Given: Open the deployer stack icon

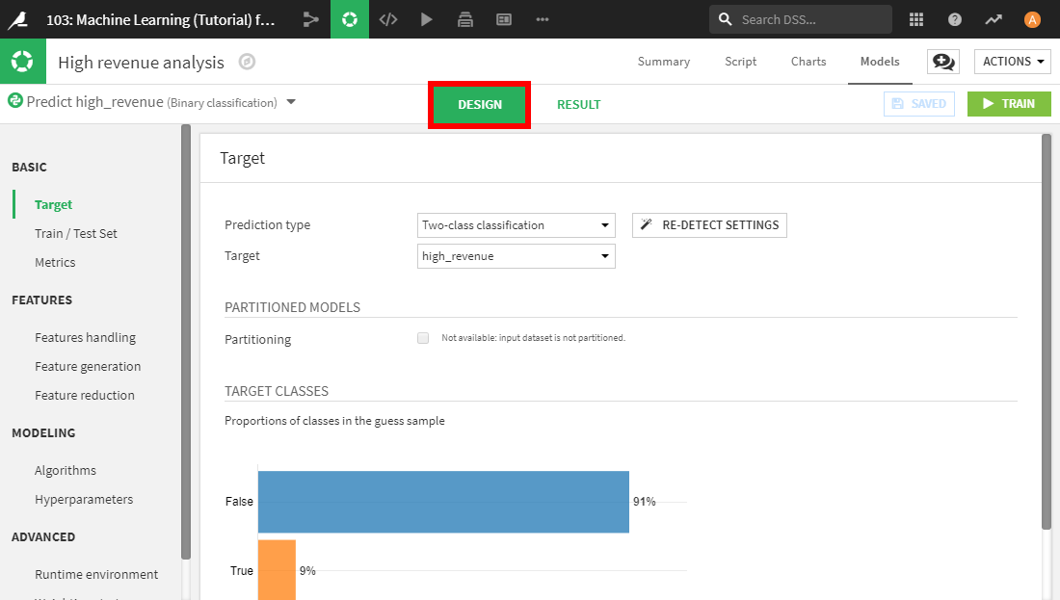Looking at the screenshot, I should point(465,19).
